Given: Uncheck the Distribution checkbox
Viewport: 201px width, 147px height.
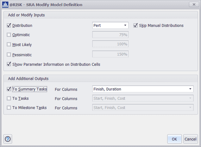Looking at the screenshot, I should coord(9,25).
